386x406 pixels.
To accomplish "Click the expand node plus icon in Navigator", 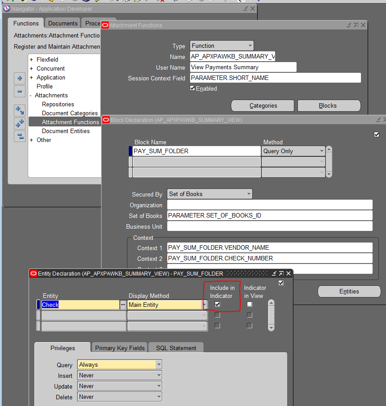I will coord(20,78).
